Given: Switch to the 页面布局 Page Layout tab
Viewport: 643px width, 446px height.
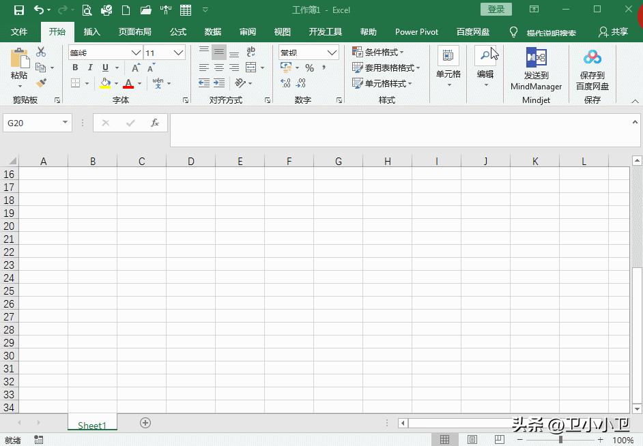Looking at the screenshot, I should (134, 32).
